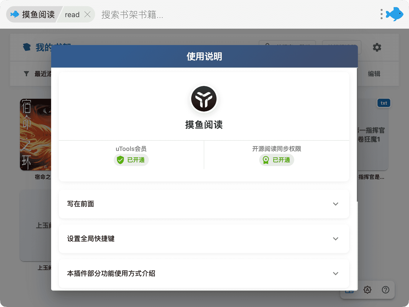This screenshot has height=307, width=409.
Task: Click the dialog's vertical scrollbar
Action: pyautogui.click(x=357, y=133)
